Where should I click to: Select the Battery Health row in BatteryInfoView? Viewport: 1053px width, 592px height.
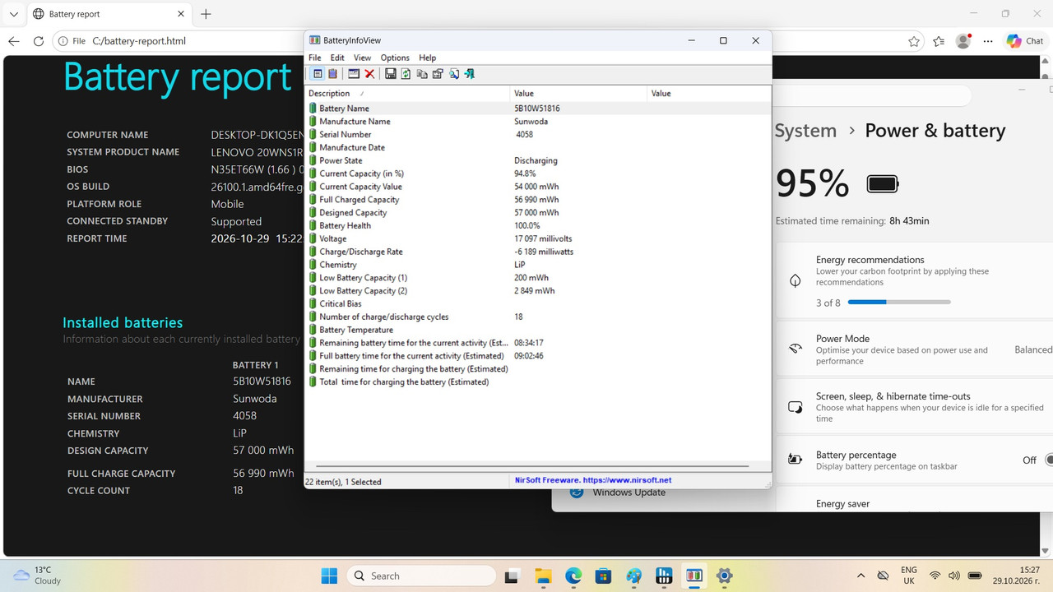click(x=538, y=225)
